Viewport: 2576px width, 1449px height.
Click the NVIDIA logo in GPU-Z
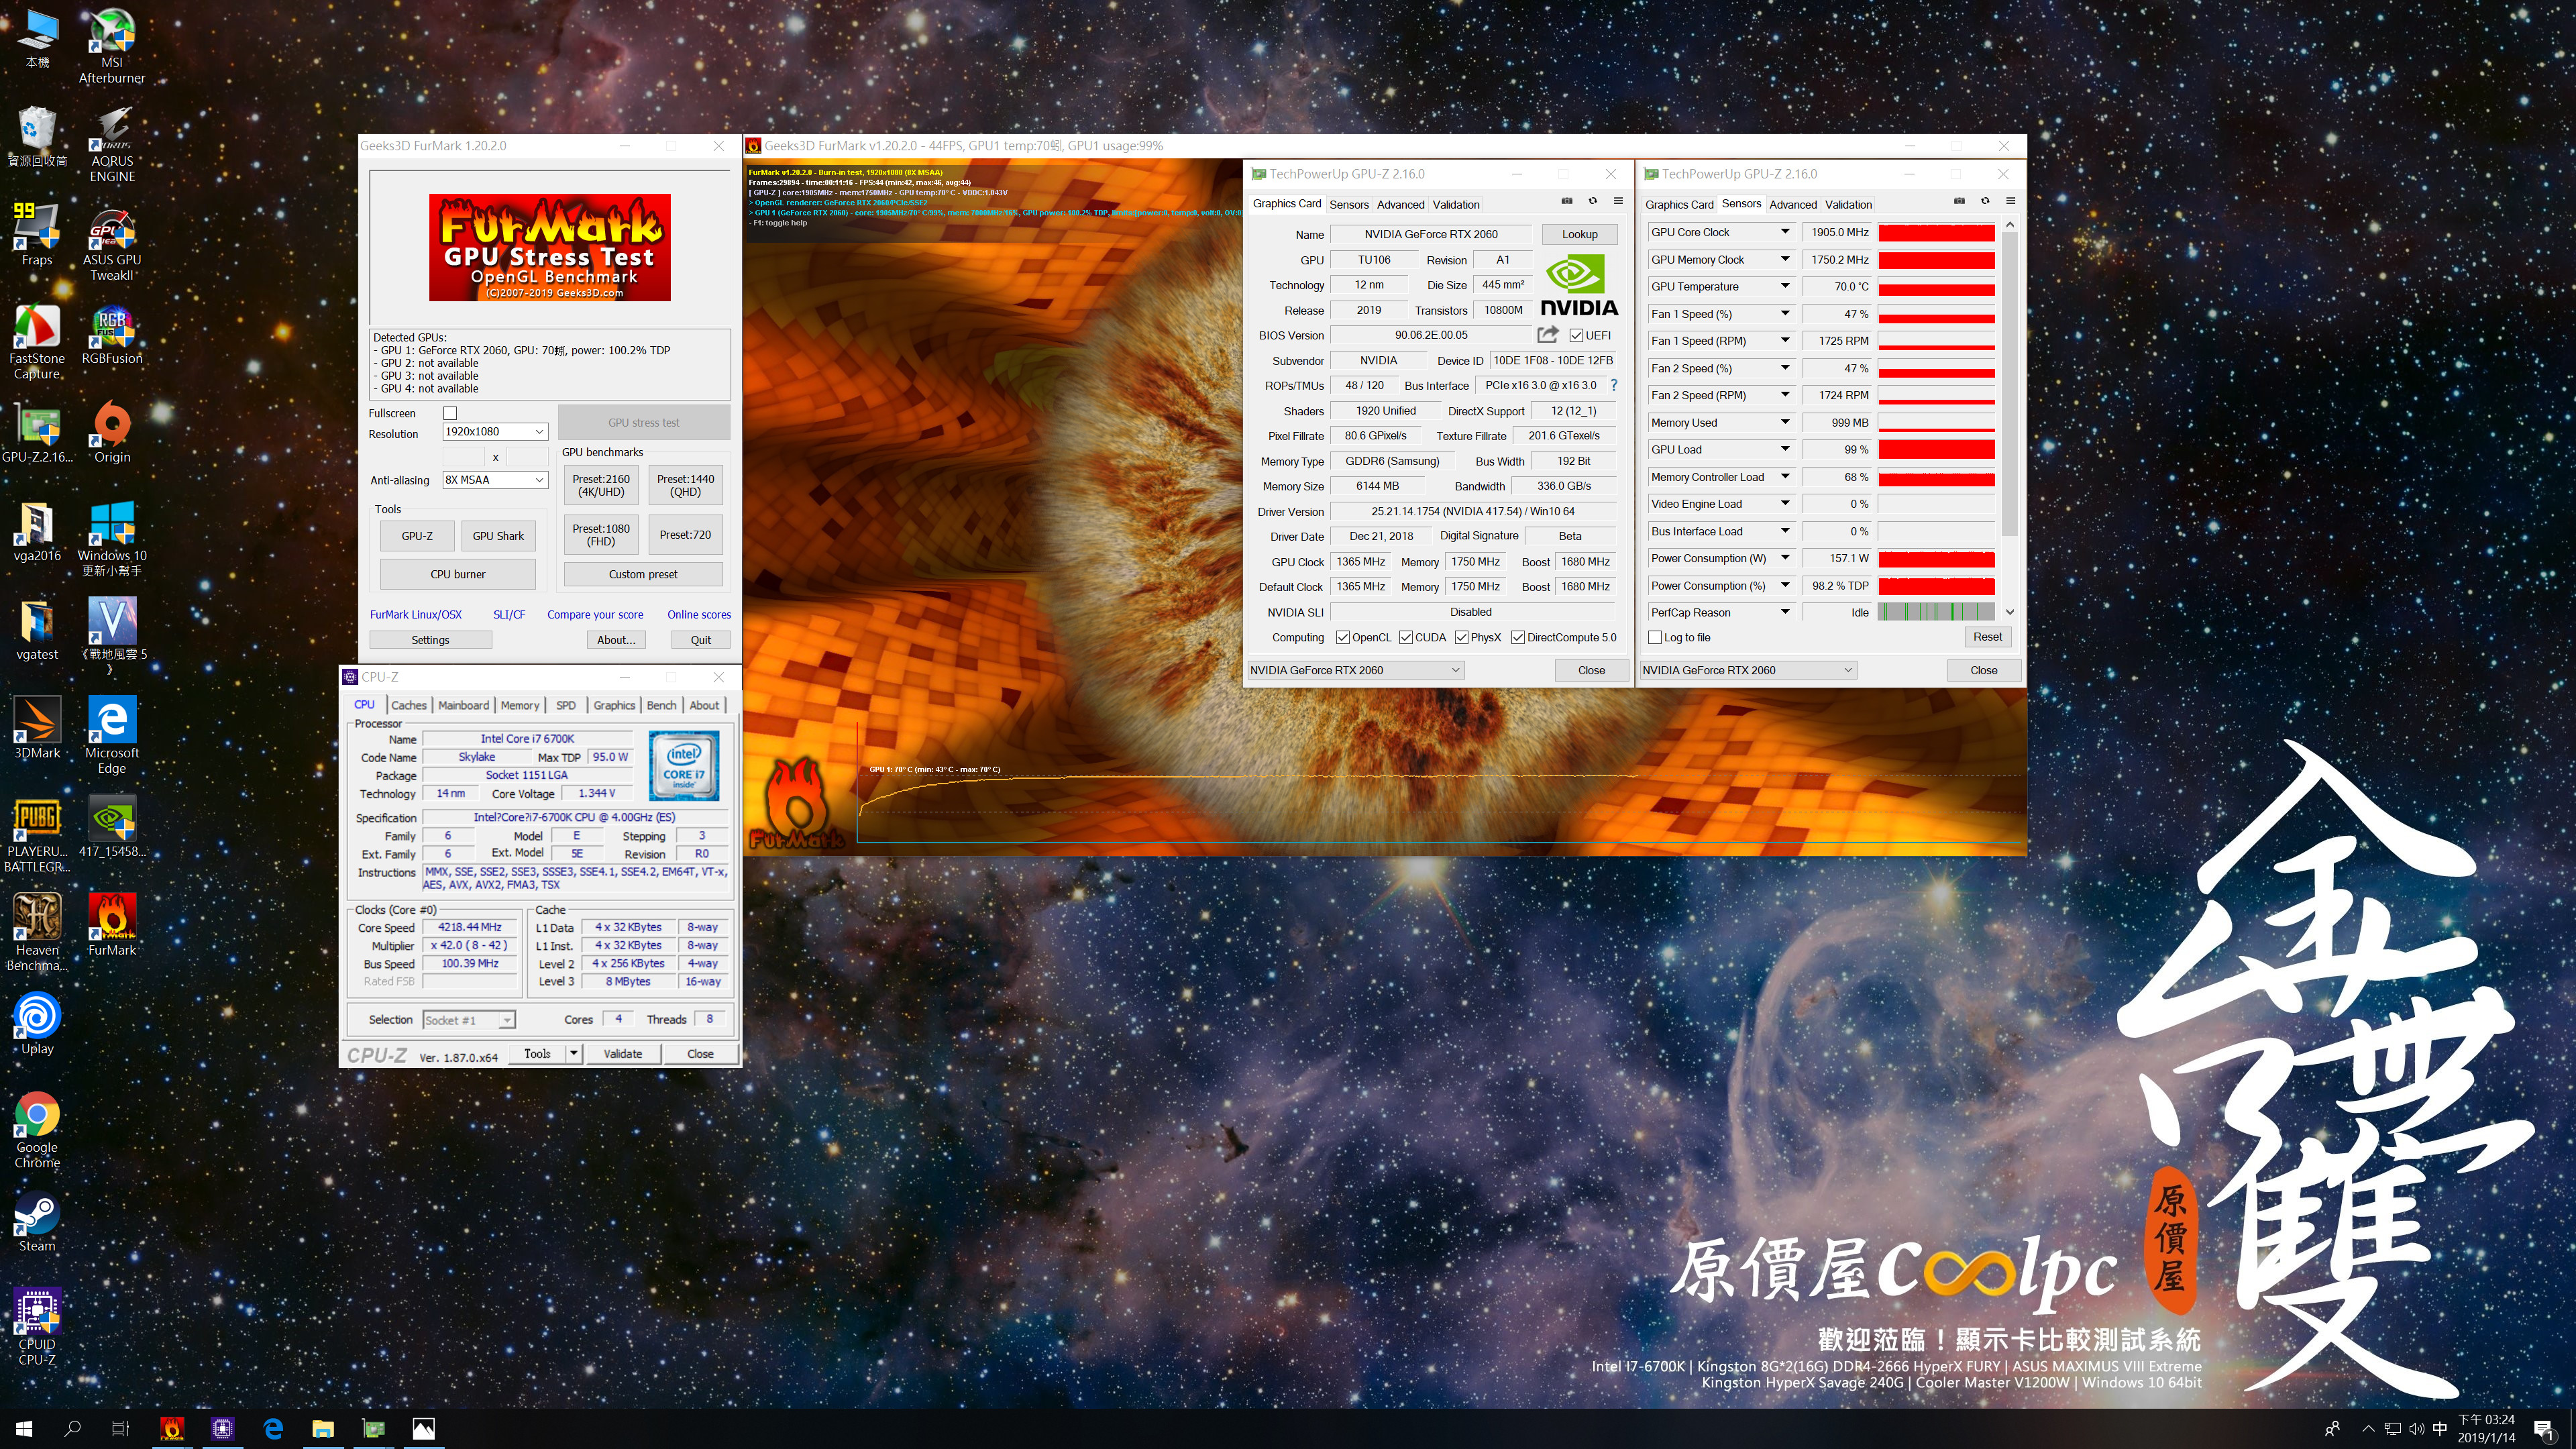1578,286
